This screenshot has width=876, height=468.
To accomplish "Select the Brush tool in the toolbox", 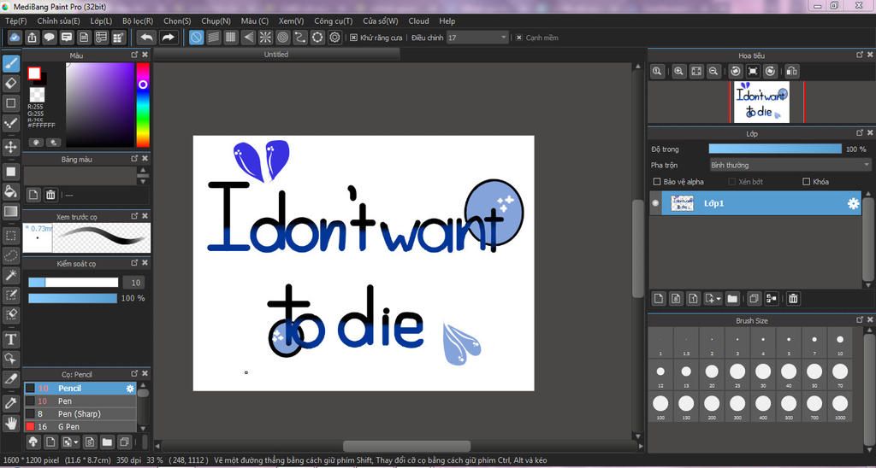I will click(x=10, y=63).
